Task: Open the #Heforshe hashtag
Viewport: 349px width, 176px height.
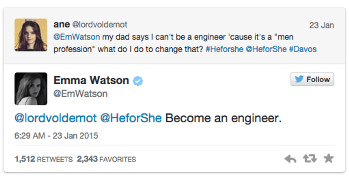Action: [x=224, y=49]
